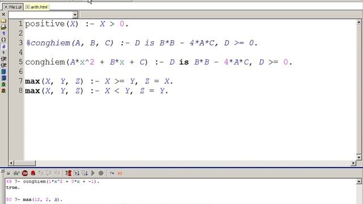Click the green opened-folder icon in sidebar

3,27
